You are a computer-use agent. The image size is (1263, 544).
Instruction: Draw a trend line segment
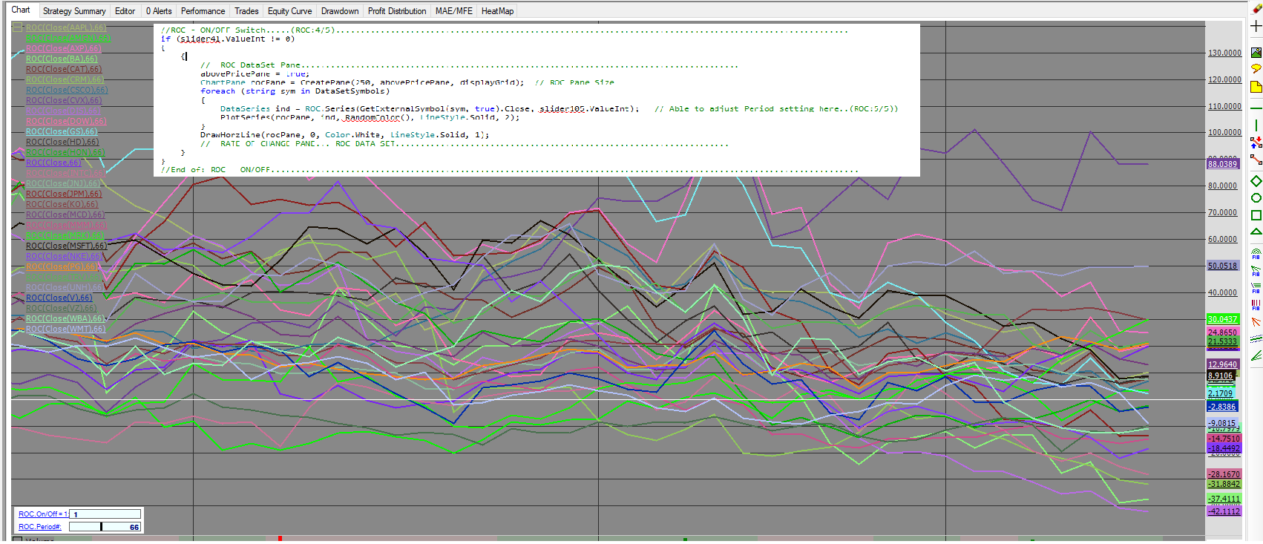click(1256, 159)
